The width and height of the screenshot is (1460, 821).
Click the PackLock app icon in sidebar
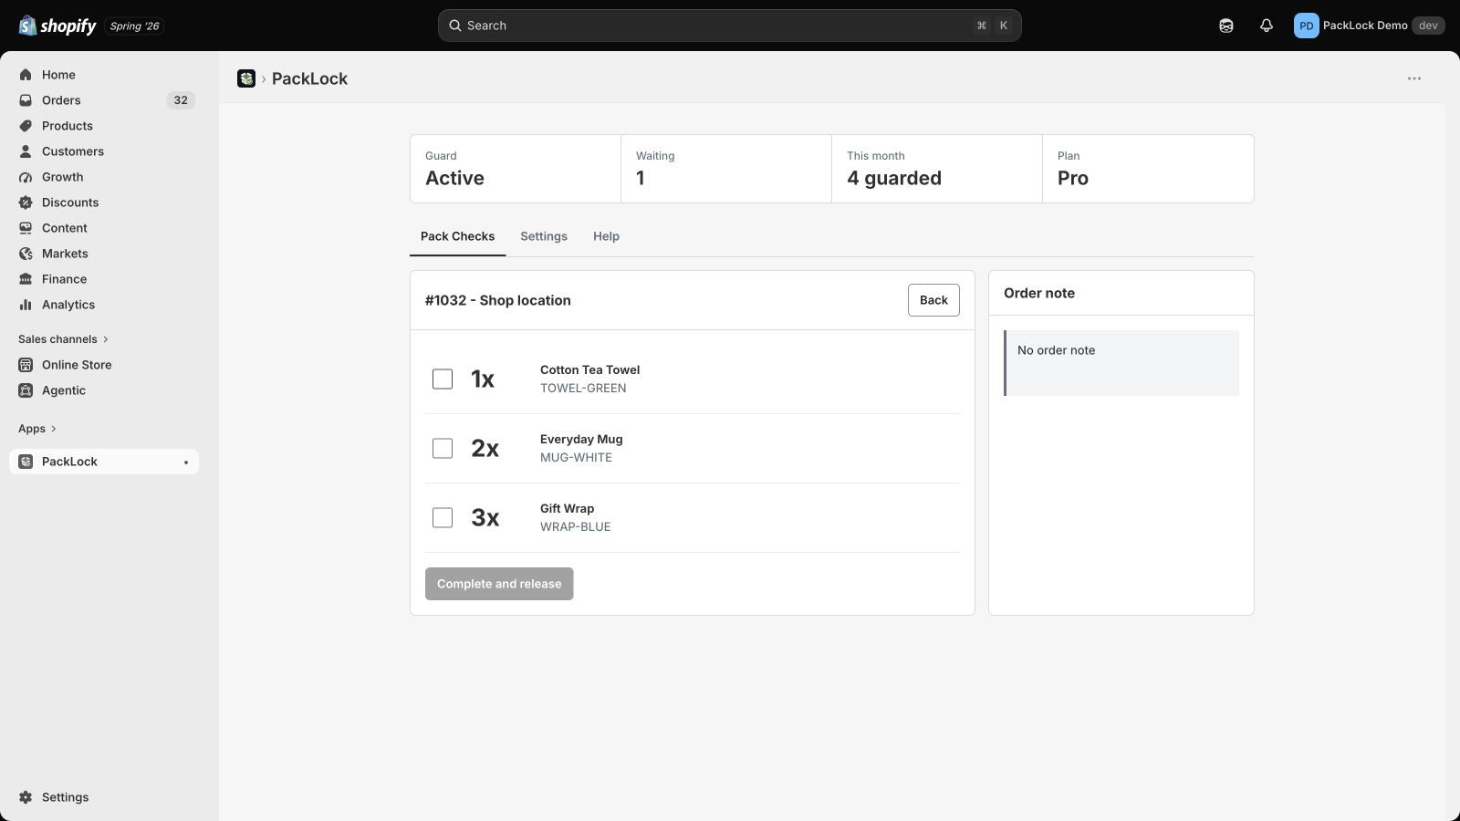(x=26, y=462)
